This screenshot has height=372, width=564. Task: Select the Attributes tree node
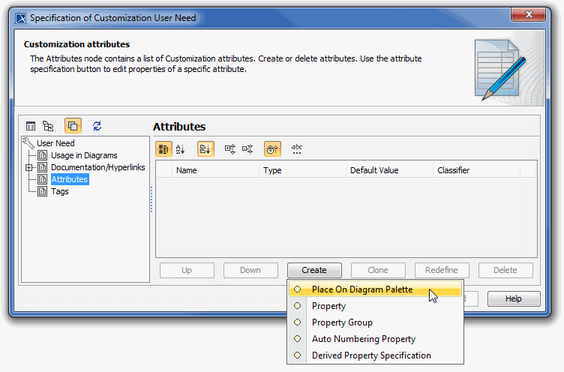click(70, 179)
